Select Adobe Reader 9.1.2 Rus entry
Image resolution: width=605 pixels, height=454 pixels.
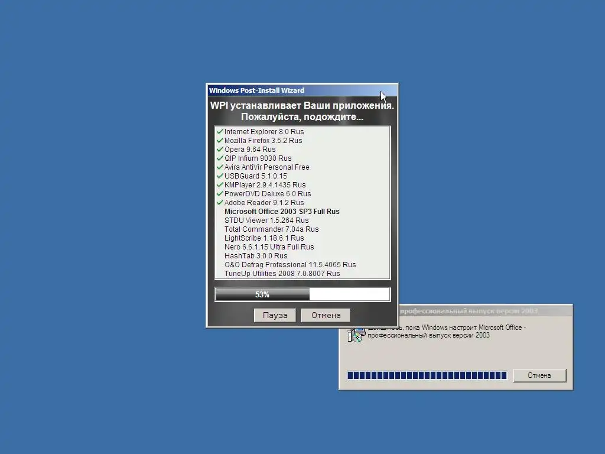(x=264, y=203)
